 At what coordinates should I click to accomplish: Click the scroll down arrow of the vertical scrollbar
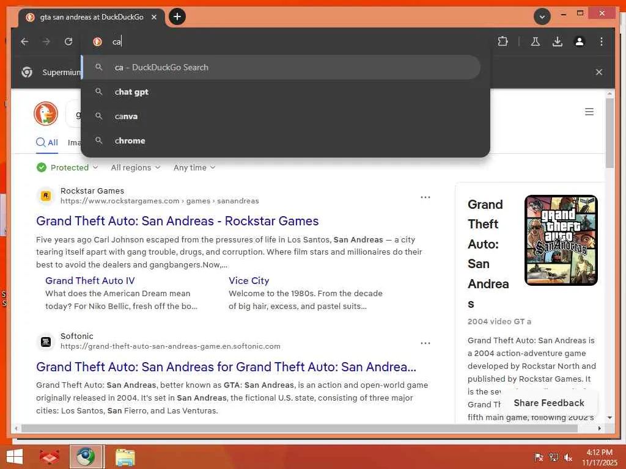[609, 418]
